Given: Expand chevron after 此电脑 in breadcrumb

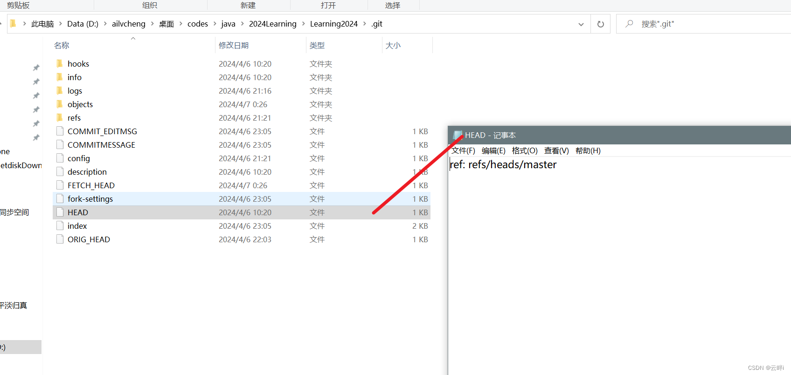Looking at the screenshot, I should pyautogui.click(x=61, y=24).
